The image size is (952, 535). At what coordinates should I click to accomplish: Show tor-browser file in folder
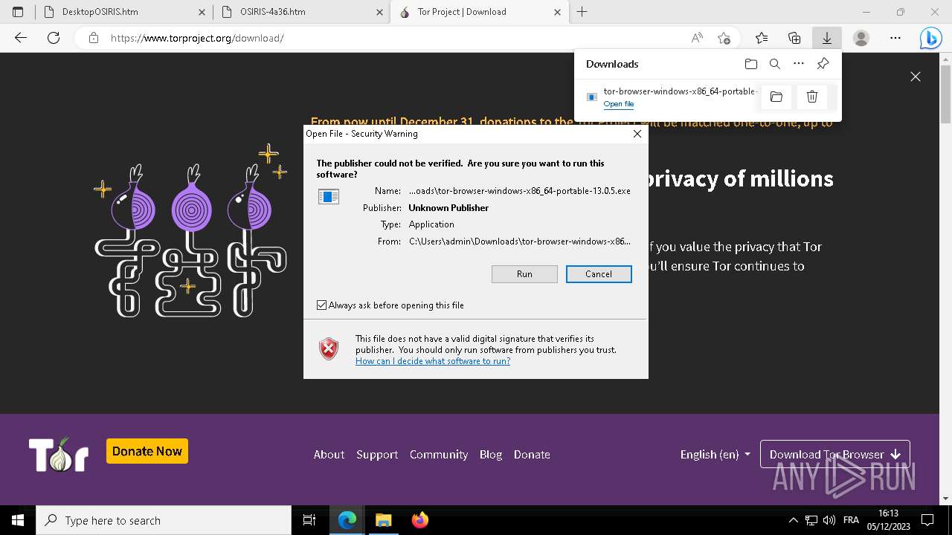coord(776,97)
